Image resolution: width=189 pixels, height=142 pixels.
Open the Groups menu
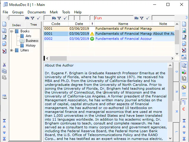click(18, 12)
